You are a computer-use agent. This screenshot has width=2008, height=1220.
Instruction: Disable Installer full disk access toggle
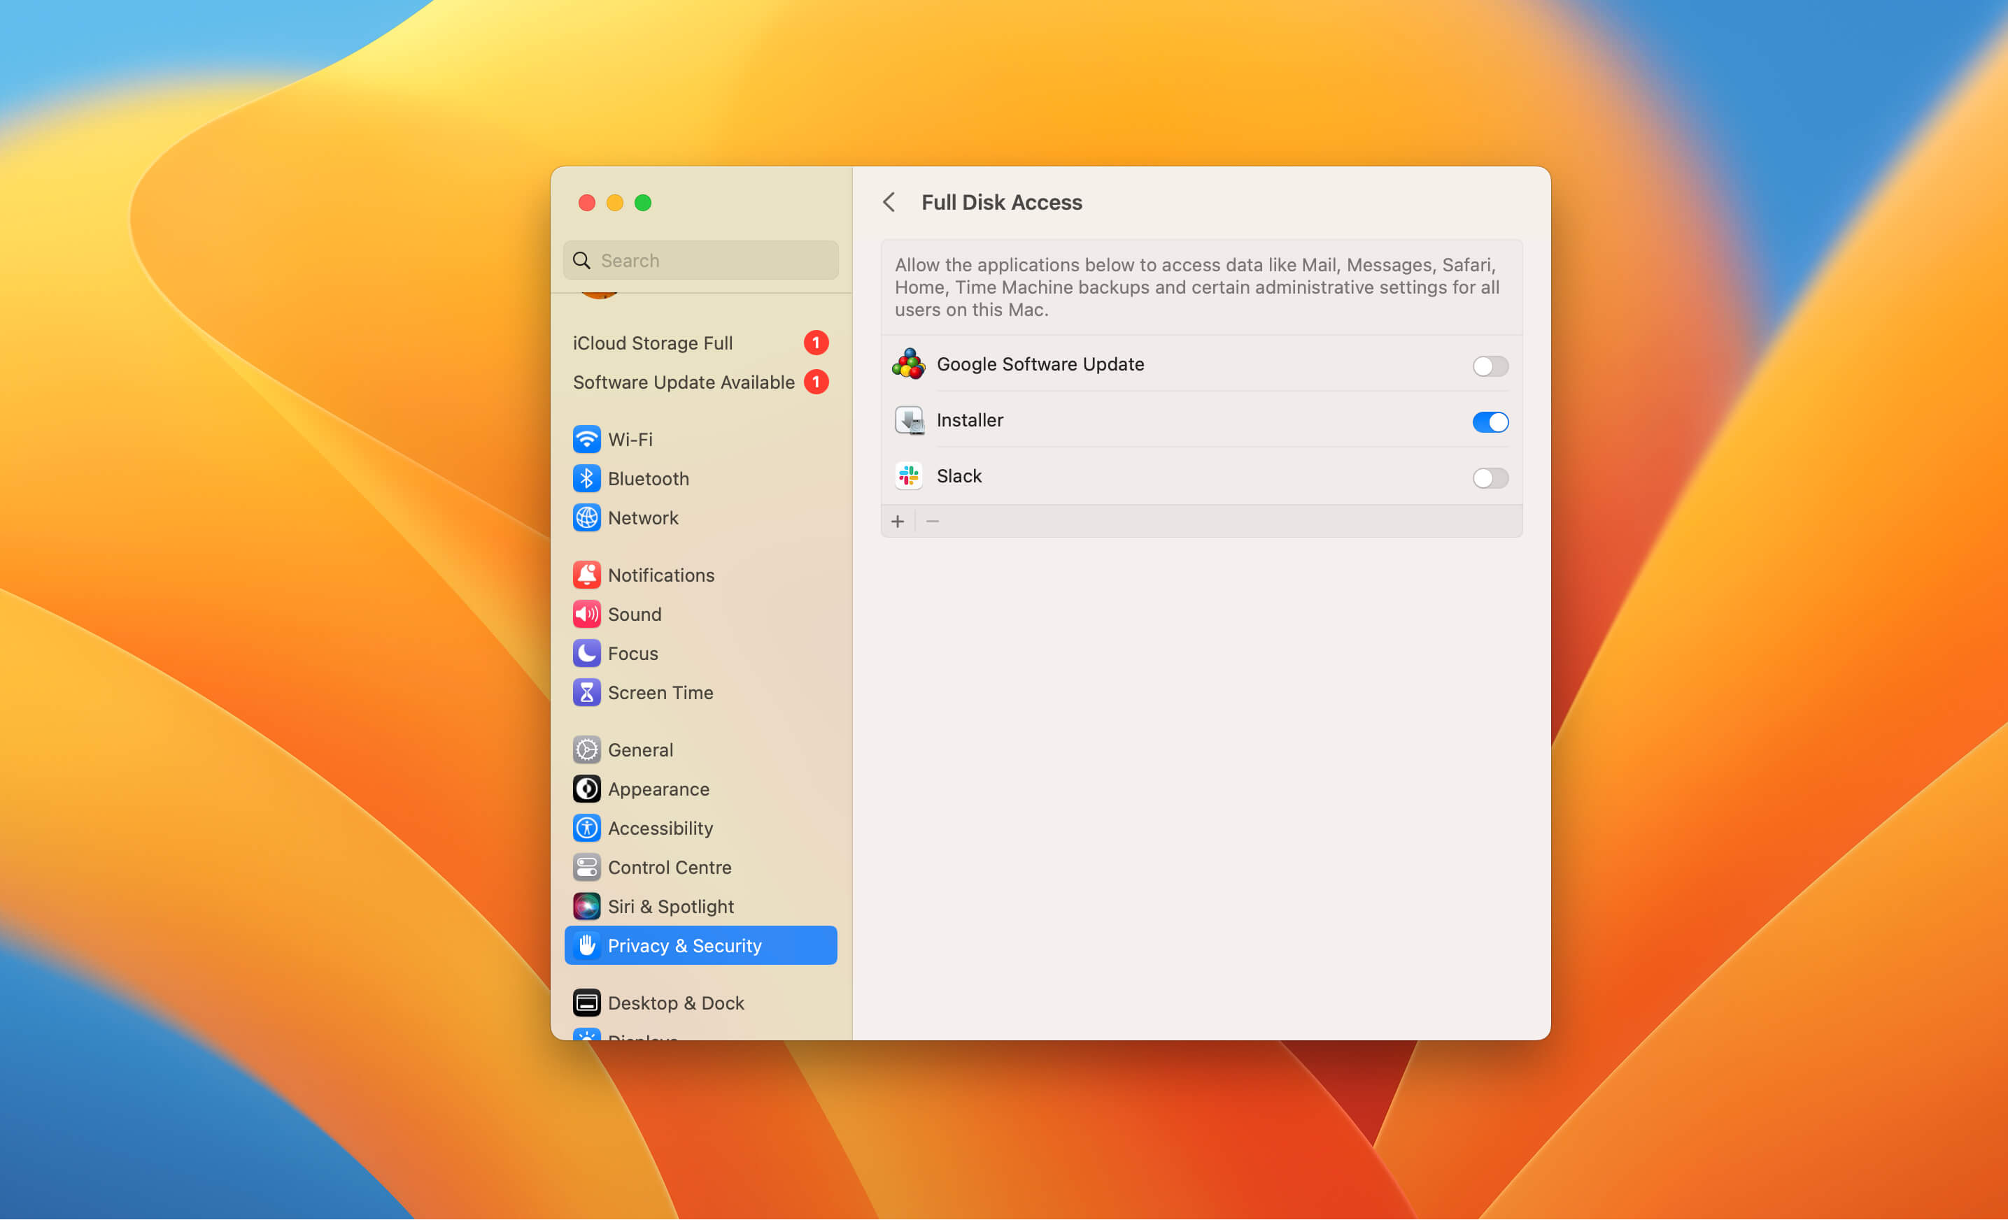coord(1490,422)
